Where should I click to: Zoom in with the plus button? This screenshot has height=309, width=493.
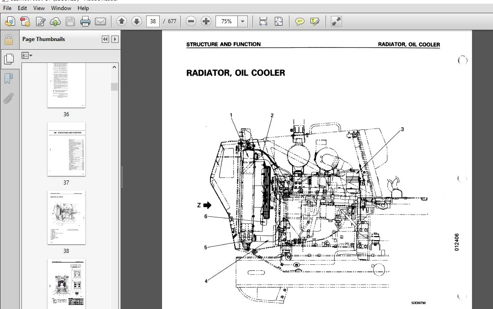pos(206,21)
